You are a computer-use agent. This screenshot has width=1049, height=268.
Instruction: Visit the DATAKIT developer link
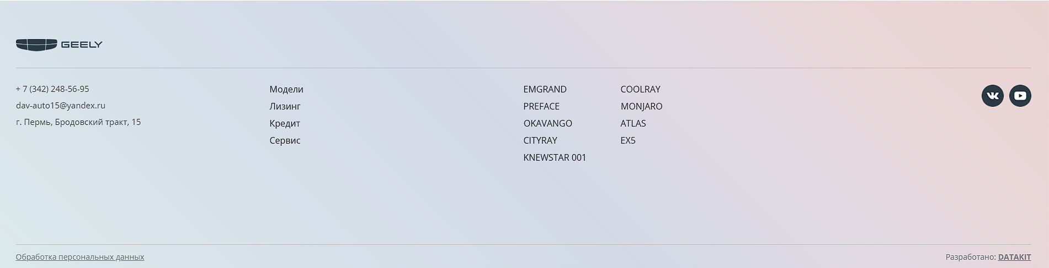click(1014, 257)
